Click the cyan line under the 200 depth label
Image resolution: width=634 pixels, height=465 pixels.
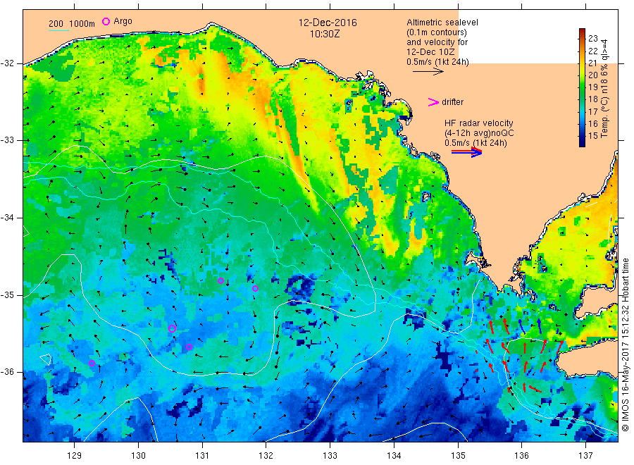[58, 30]
